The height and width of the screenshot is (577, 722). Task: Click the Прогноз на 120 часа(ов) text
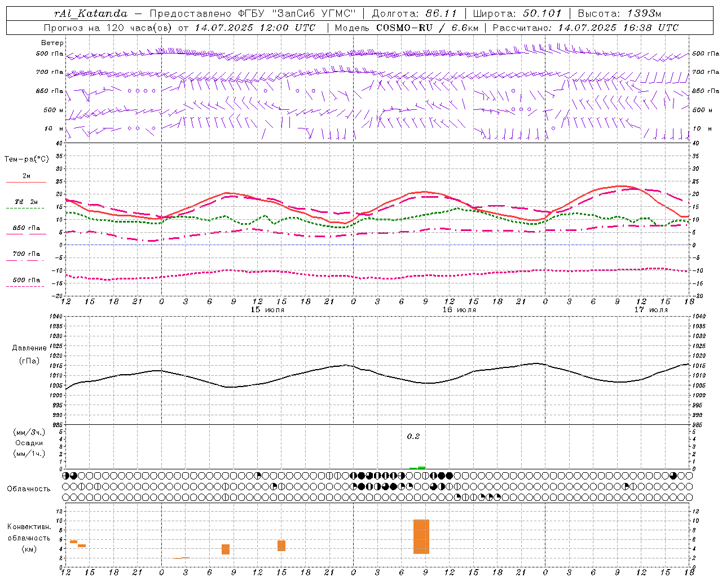pos(108,28)
